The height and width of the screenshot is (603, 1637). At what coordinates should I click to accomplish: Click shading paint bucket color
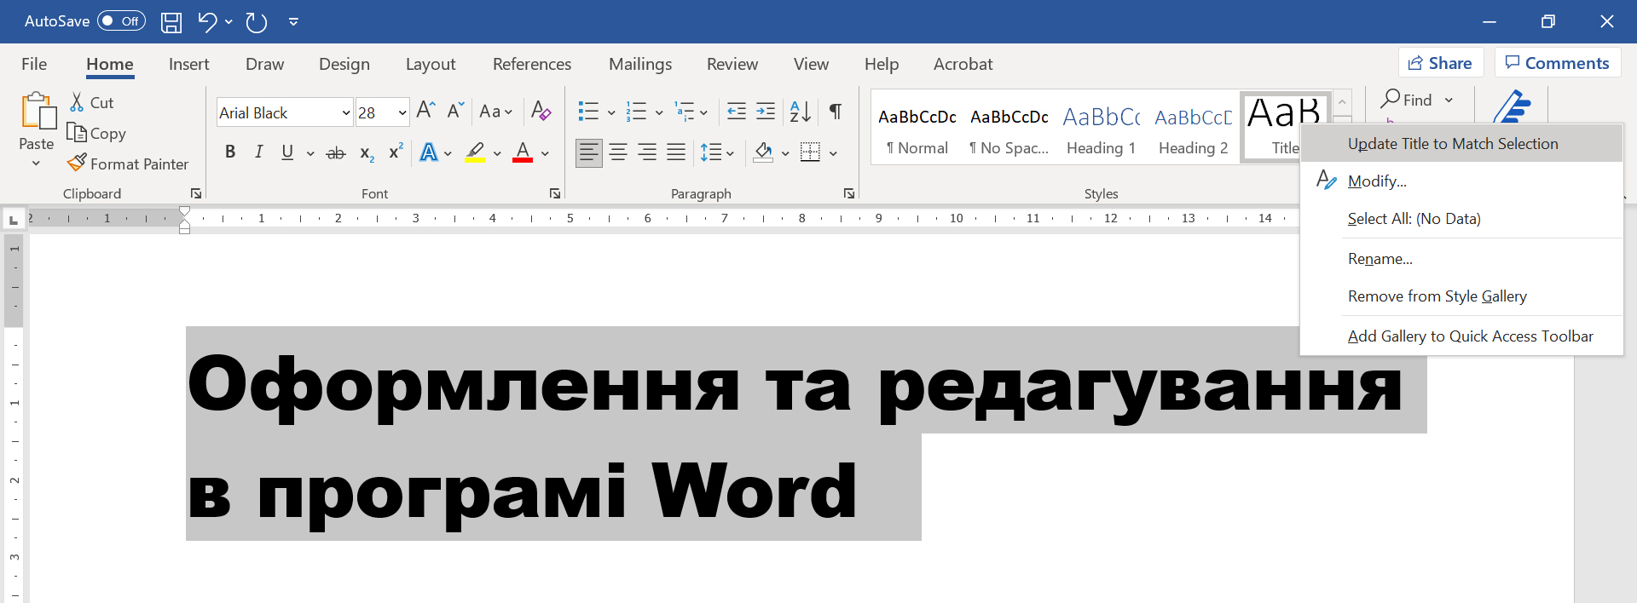pos(763,152)
